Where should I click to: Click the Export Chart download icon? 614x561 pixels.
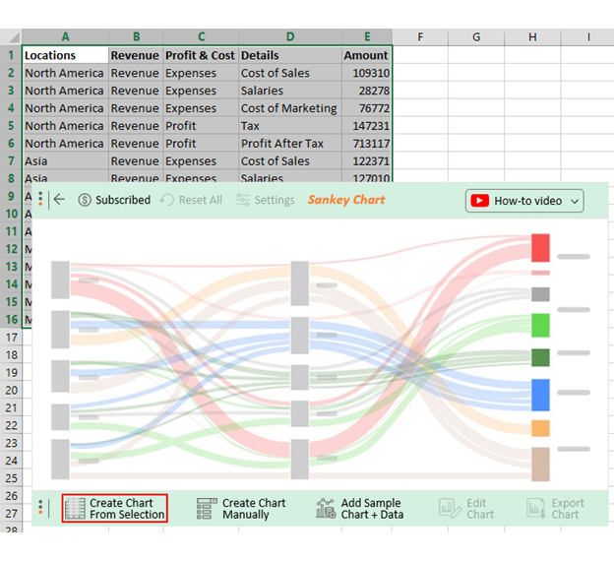(535, 509)
